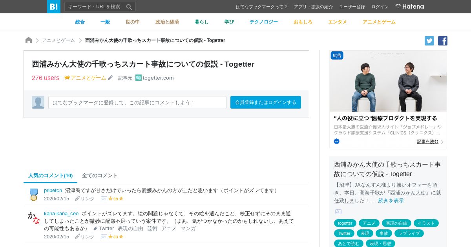Open the 学び category

[229, 22]
